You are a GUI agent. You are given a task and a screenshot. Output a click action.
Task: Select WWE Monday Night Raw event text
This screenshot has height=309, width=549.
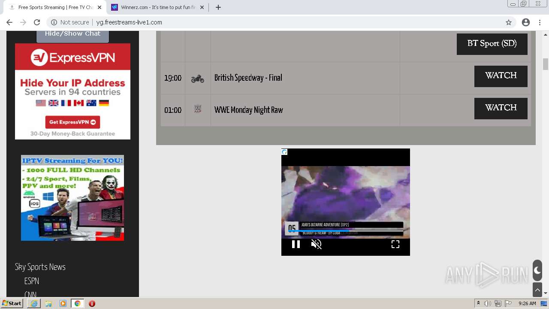tap(249, 110)
